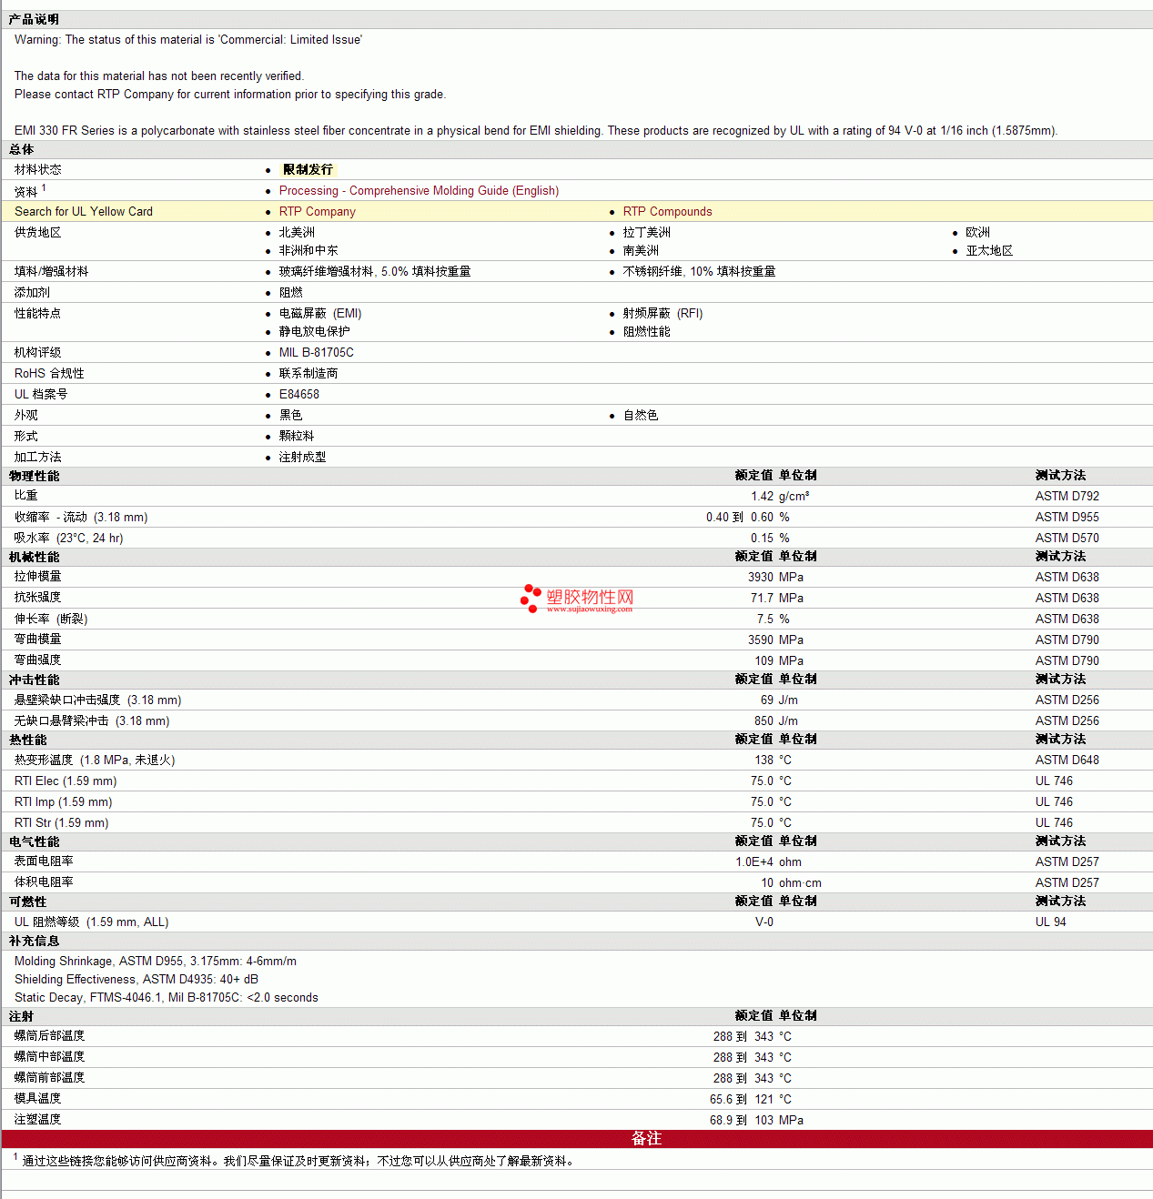Click the 螺筒前部温度 row label
Viewport: 1153px width, 1199px height.
click(x=49, y=1077)
